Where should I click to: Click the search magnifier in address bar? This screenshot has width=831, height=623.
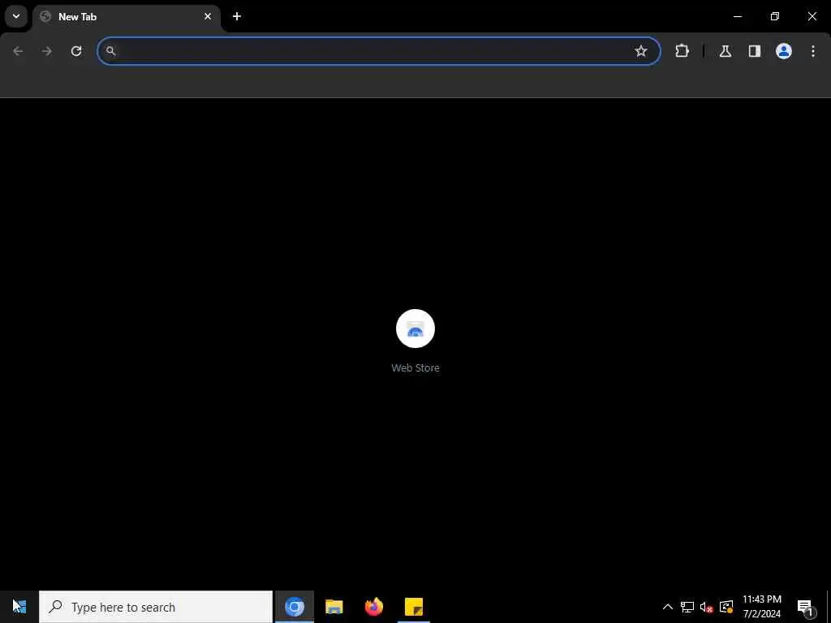click(x=110, y=51)
